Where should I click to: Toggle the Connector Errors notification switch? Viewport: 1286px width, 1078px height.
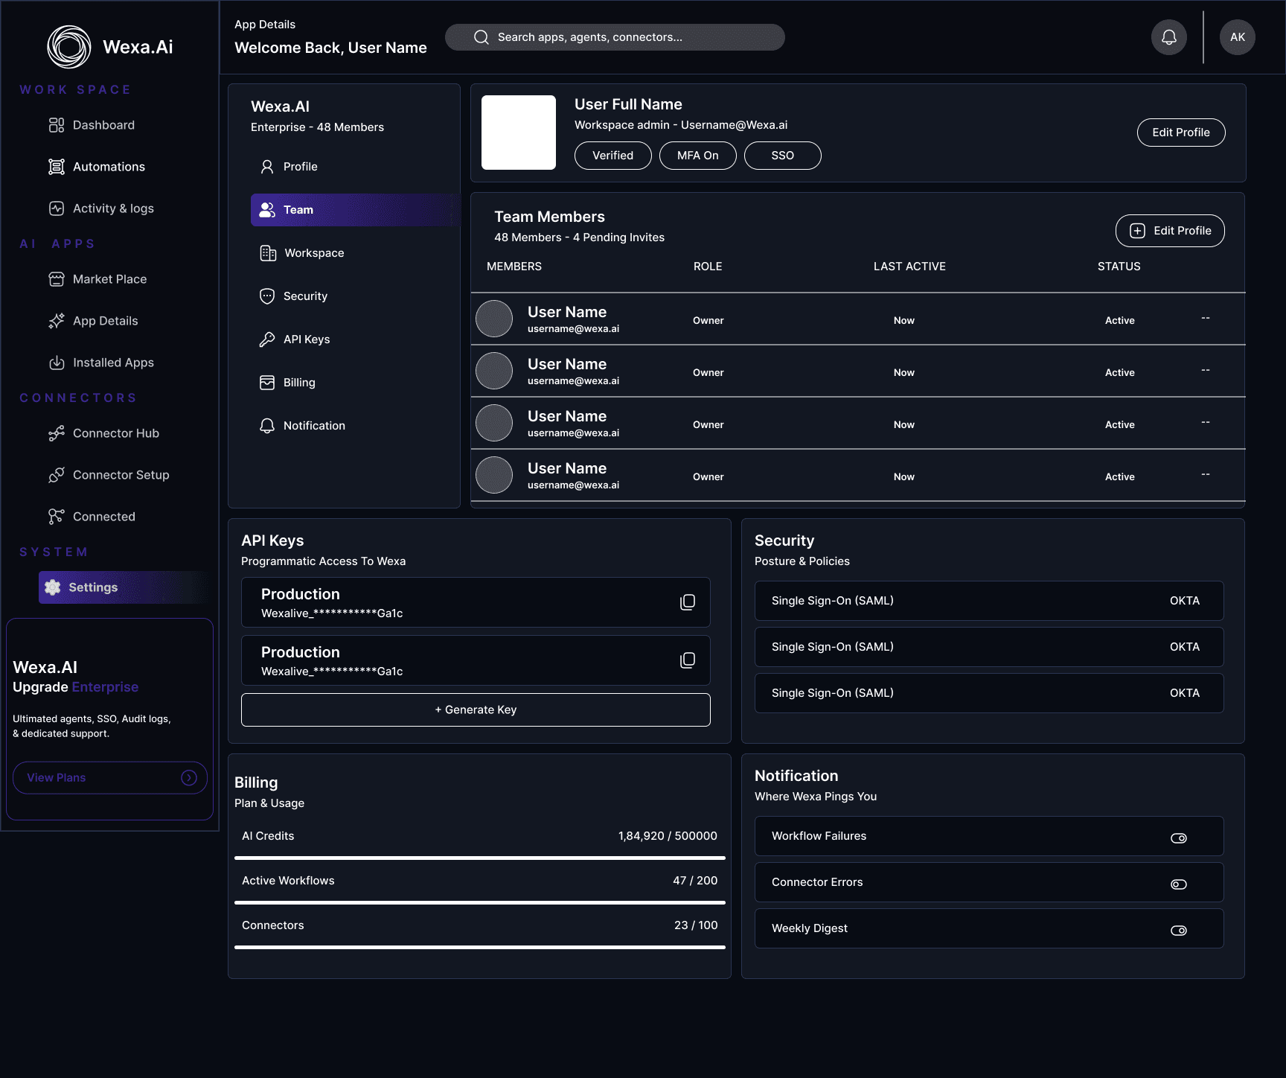pyautogui.click(x=1179, y=884)
